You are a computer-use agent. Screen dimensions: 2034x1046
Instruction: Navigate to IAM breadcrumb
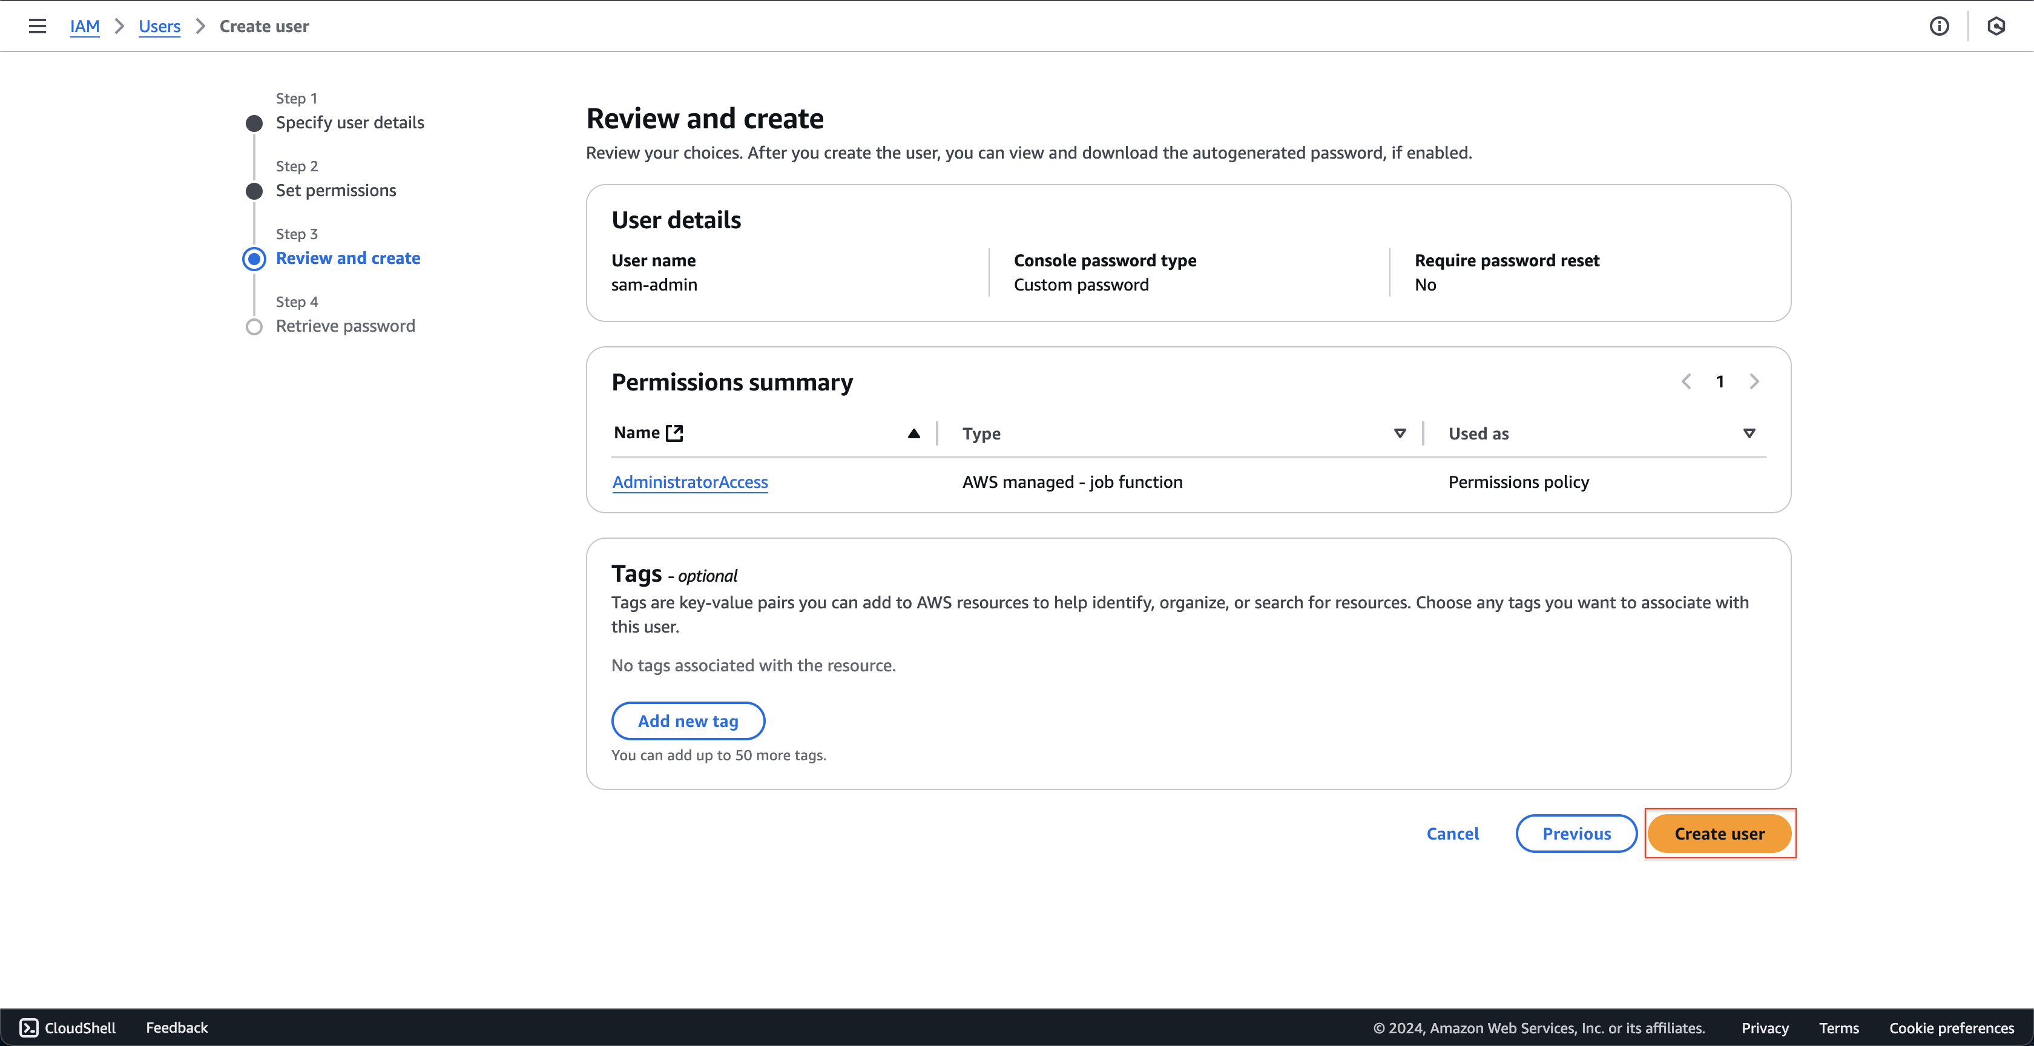[x=85, y=26]
